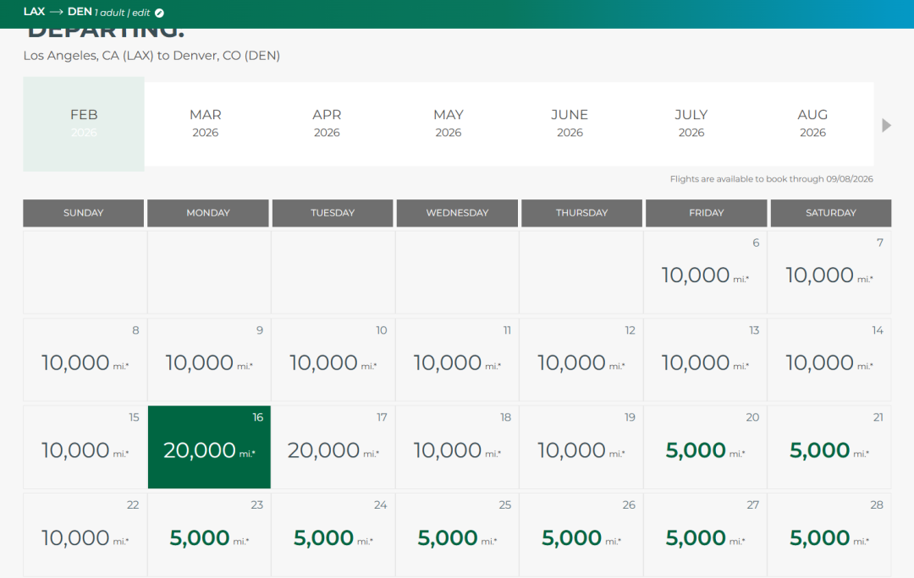The height and width of the screenshot is (578, 914).
Task: Pick February 7 departure date
Action: pos(829,272)
